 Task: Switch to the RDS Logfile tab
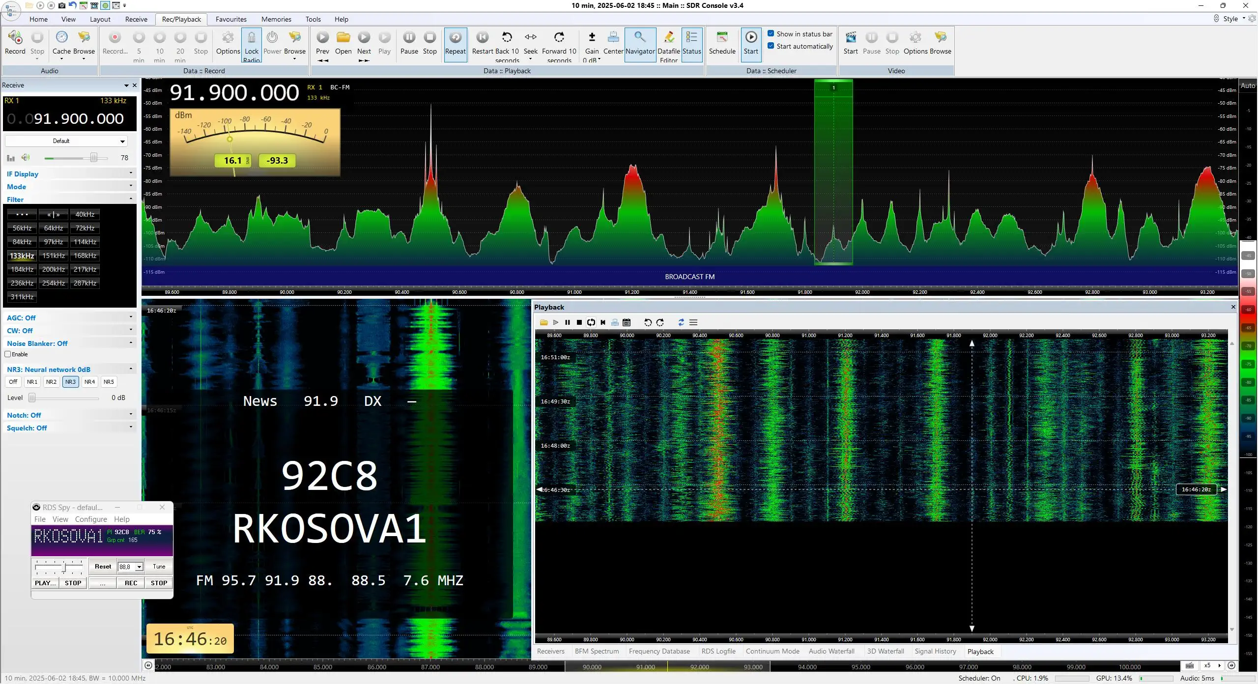click(718, 651)
